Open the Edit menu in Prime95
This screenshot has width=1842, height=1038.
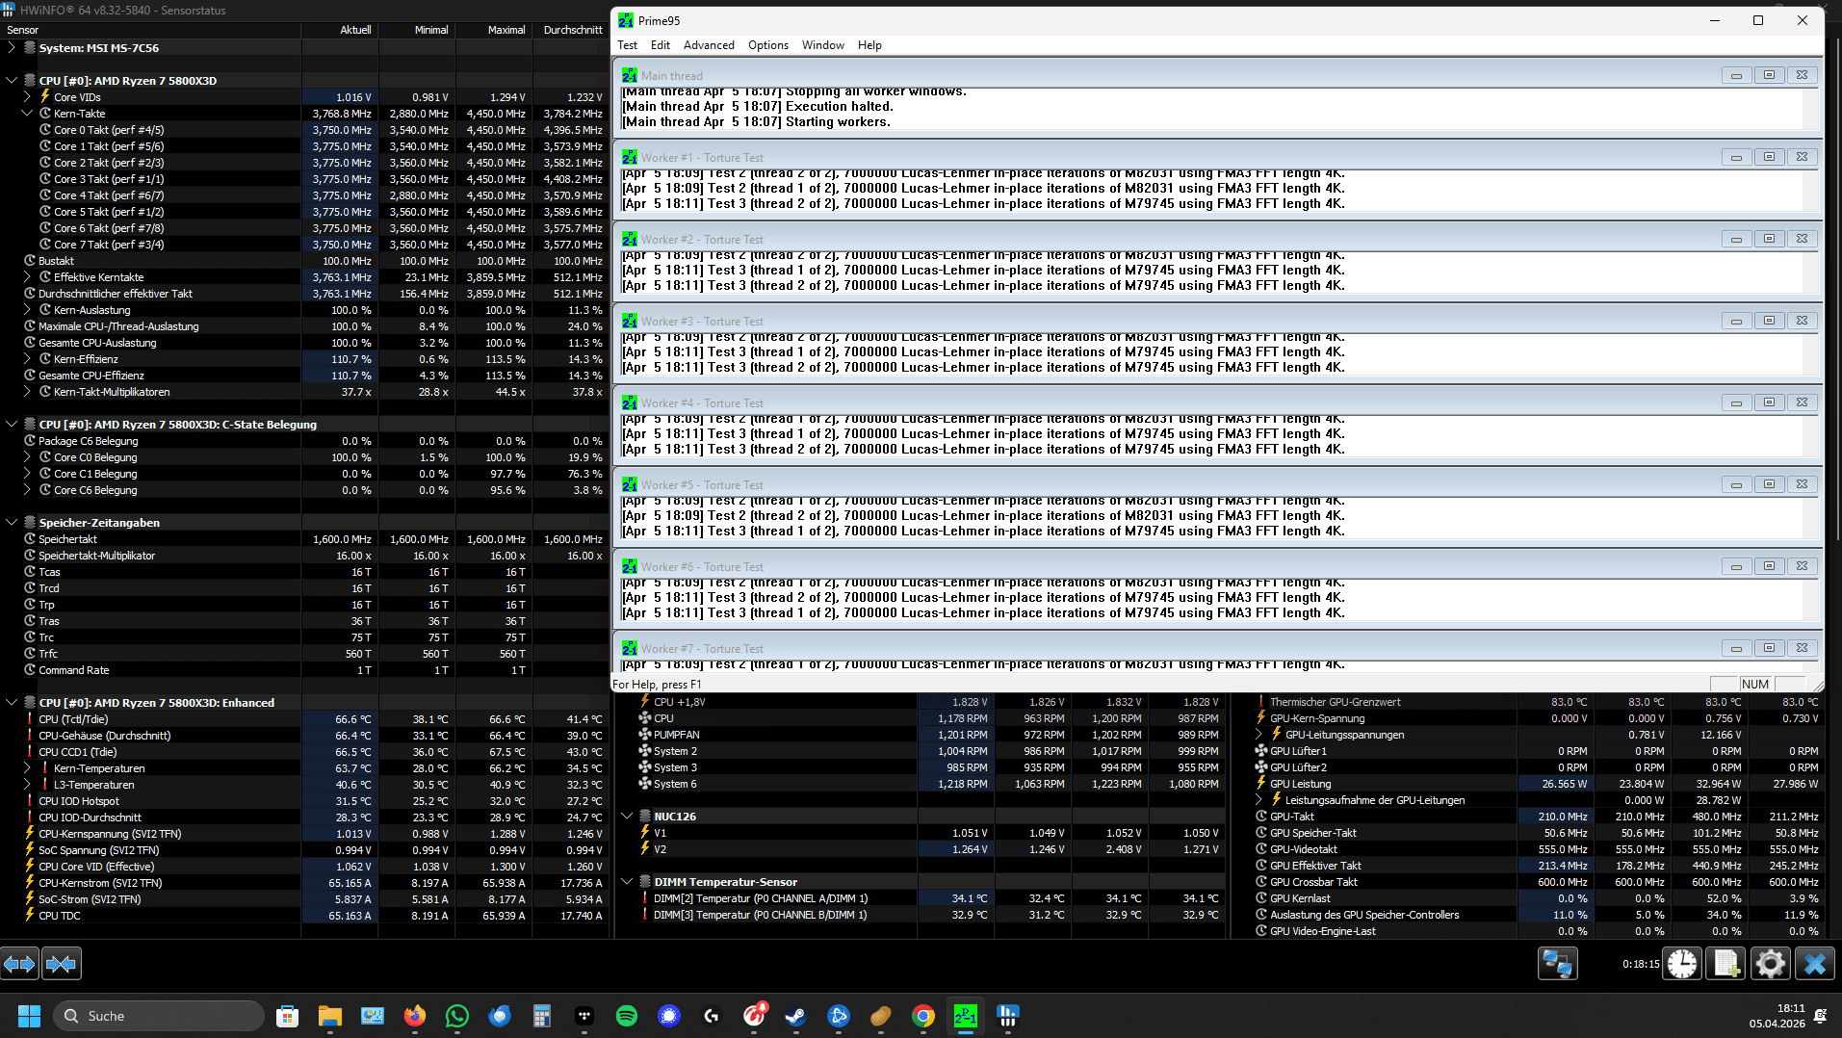tap(661, 45)
